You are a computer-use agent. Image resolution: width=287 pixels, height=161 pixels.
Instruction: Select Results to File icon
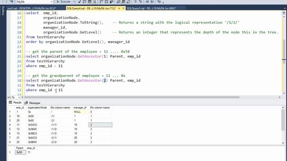click(x=129, y=2)
